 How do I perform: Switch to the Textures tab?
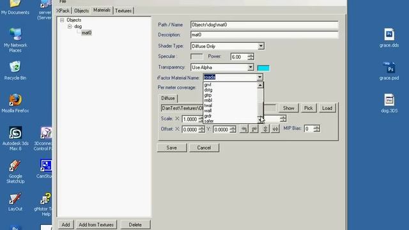click(x=123, y=11)
